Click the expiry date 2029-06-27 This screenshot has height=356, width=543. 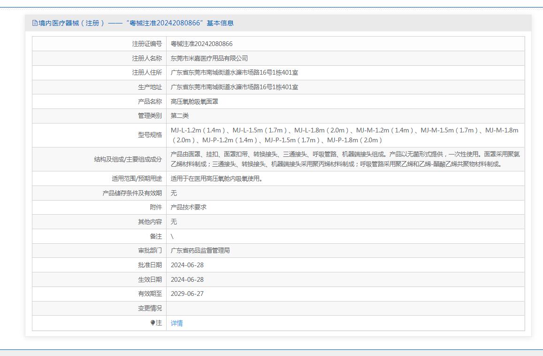click(187, 294)
